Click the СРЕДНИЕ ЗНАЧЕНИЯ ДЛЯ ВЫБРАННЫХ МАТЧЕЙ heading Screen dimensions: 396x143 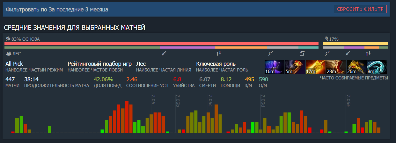75,28
